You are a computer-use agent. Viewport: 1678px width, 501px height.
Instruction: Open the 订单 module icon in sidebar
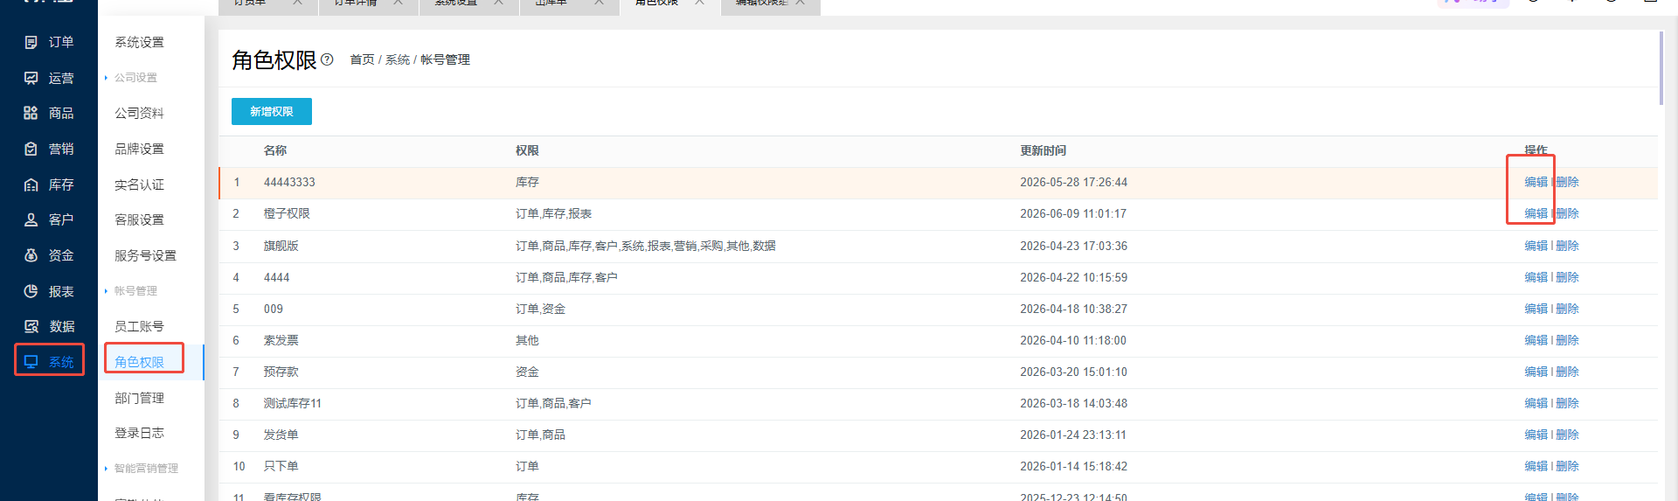[31, 42]
